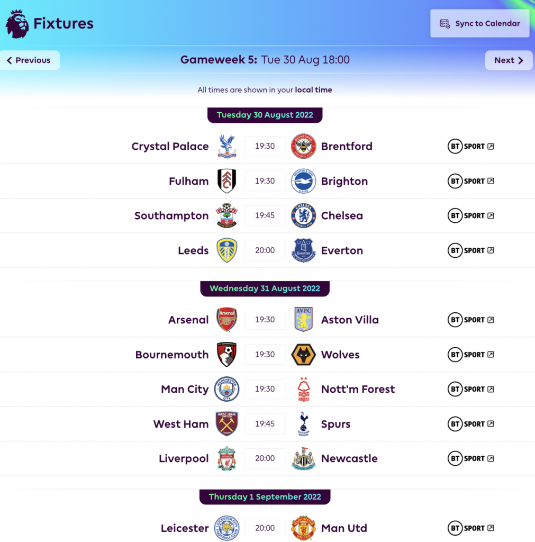Viewport: 535px width, 542px height.
Task: Select the Crystal Palace club crest
Action: coord(226,146)
